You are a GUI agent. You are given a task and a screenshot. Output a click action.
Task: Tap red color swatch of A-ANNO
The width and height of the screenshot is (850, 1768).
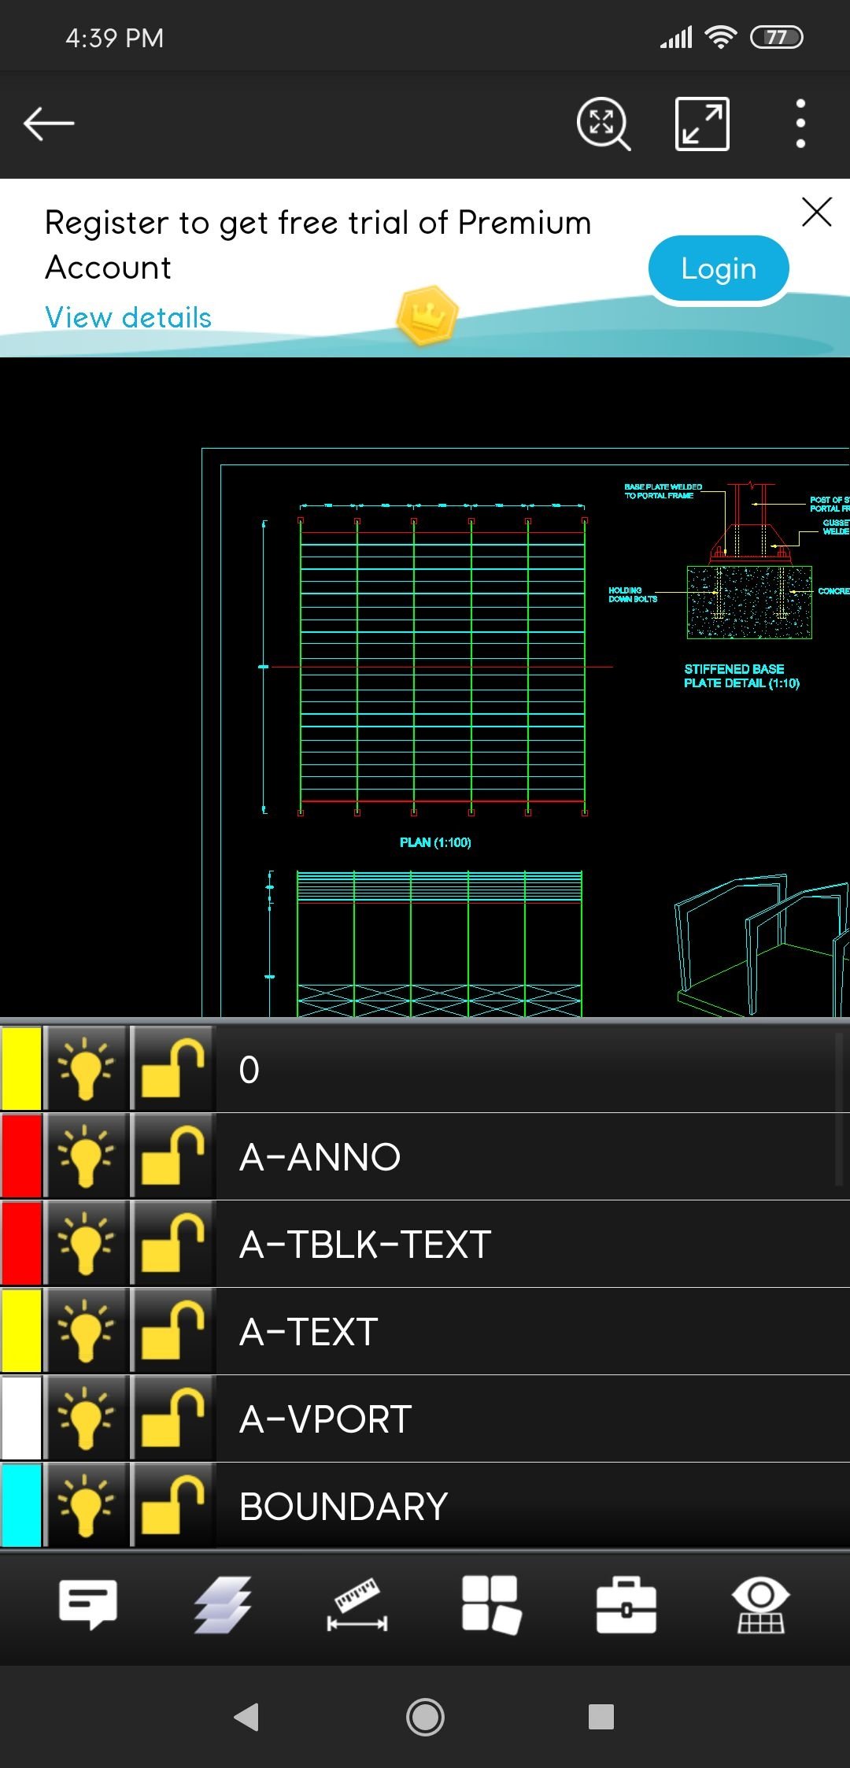[x=21, y=1156]
